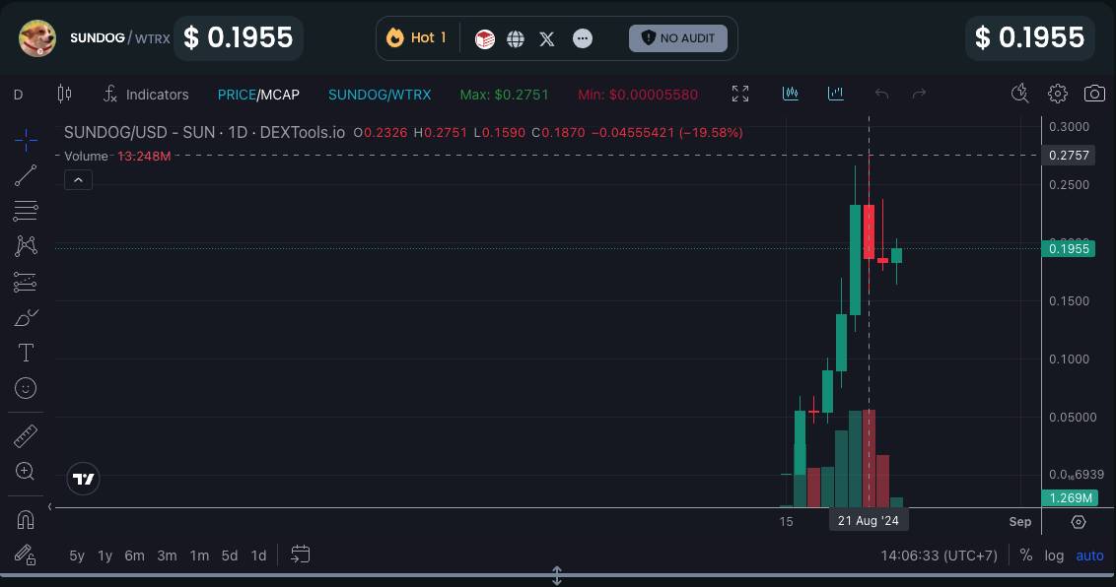The width and height of the screenshot is (1116, 587).
Task: Toggle auto scale mode
Action: point(1089,555)
